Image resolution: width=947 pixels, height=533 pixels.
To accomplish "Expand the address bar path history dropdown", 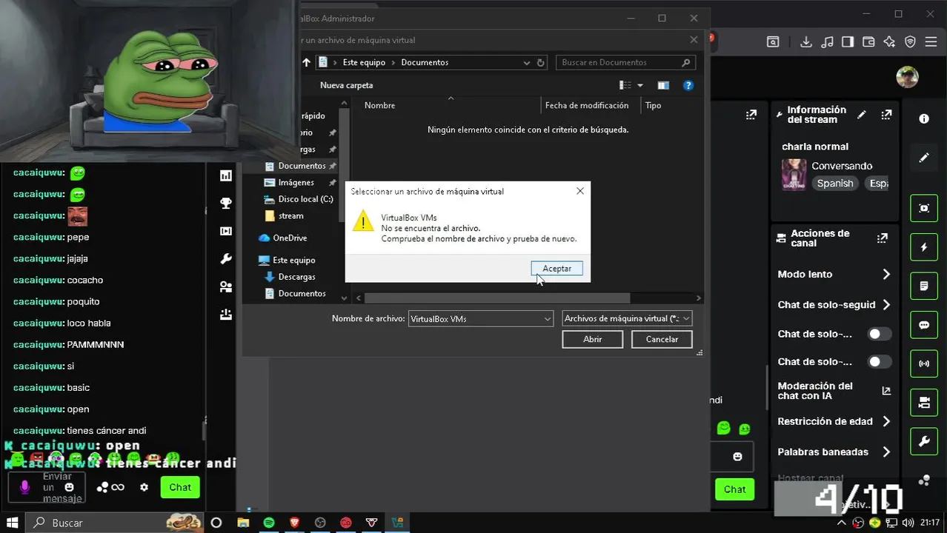I will tap(527, 63).
